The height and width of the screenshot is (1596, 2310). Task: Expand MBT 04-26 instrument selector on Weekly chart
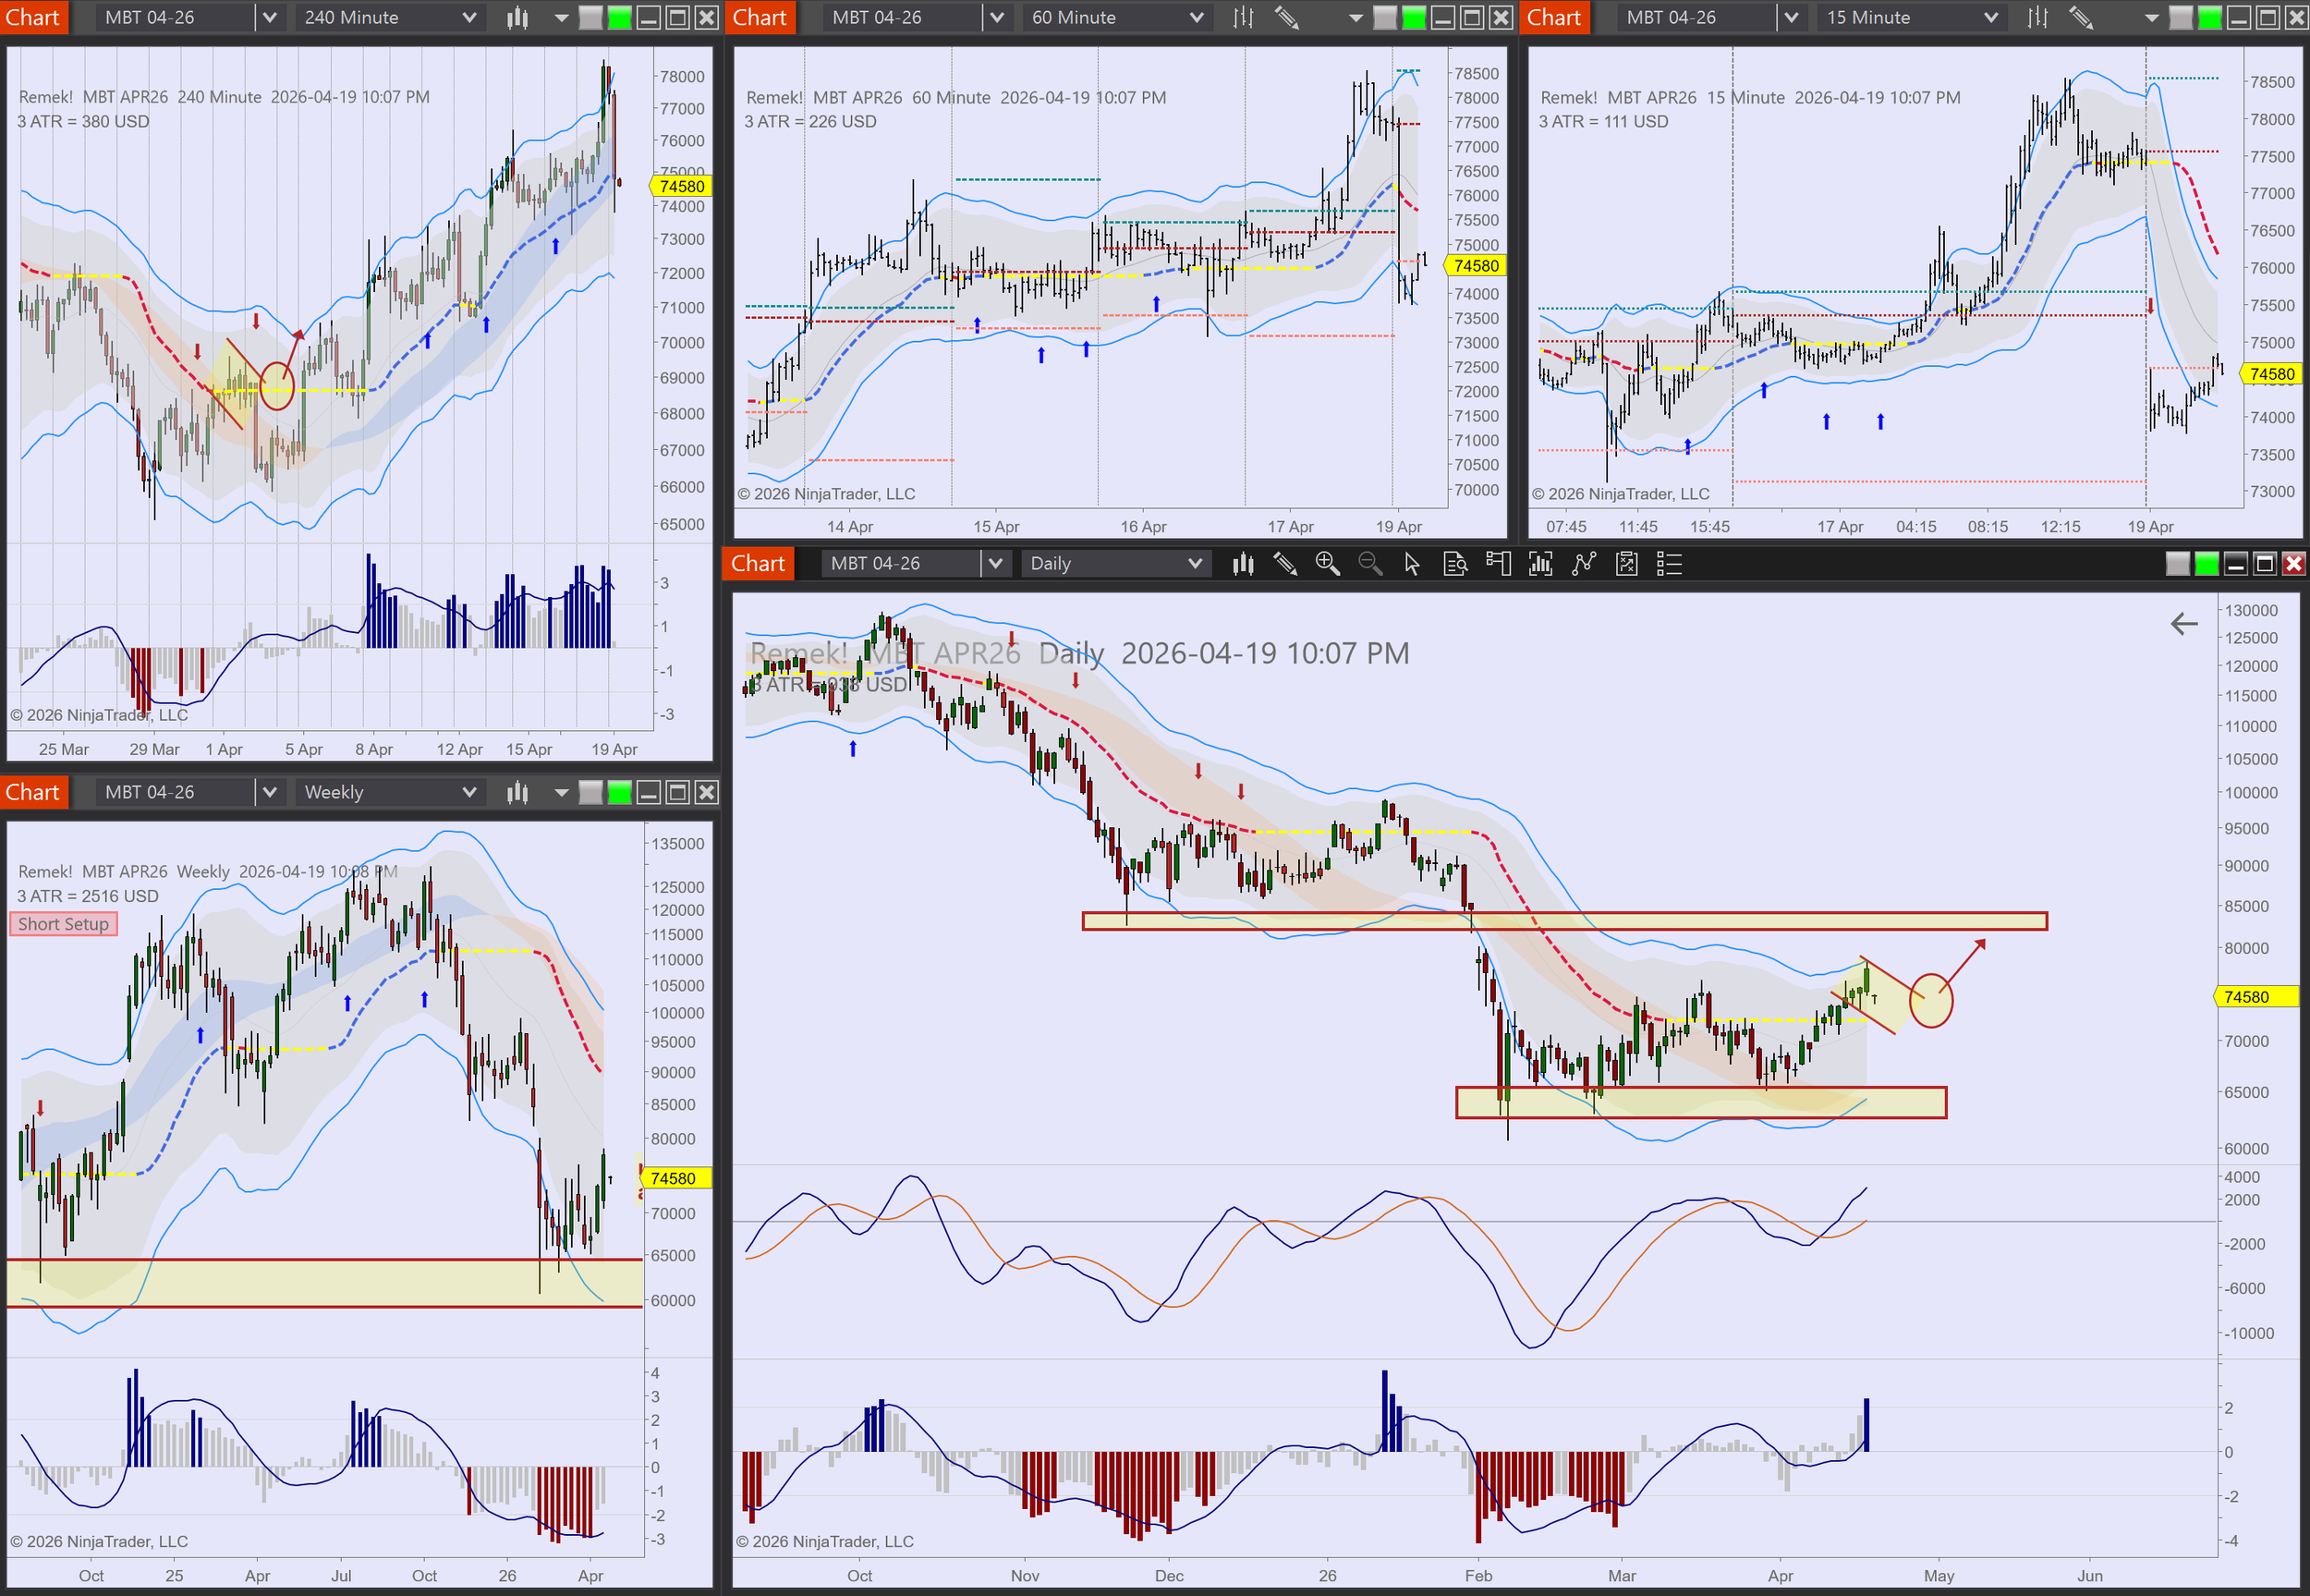click(x=269, y=792)
